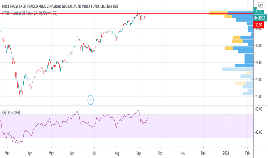Click the top yellow volume profile bar segment
The image size is (268, 158).
(x=219, y=13)
